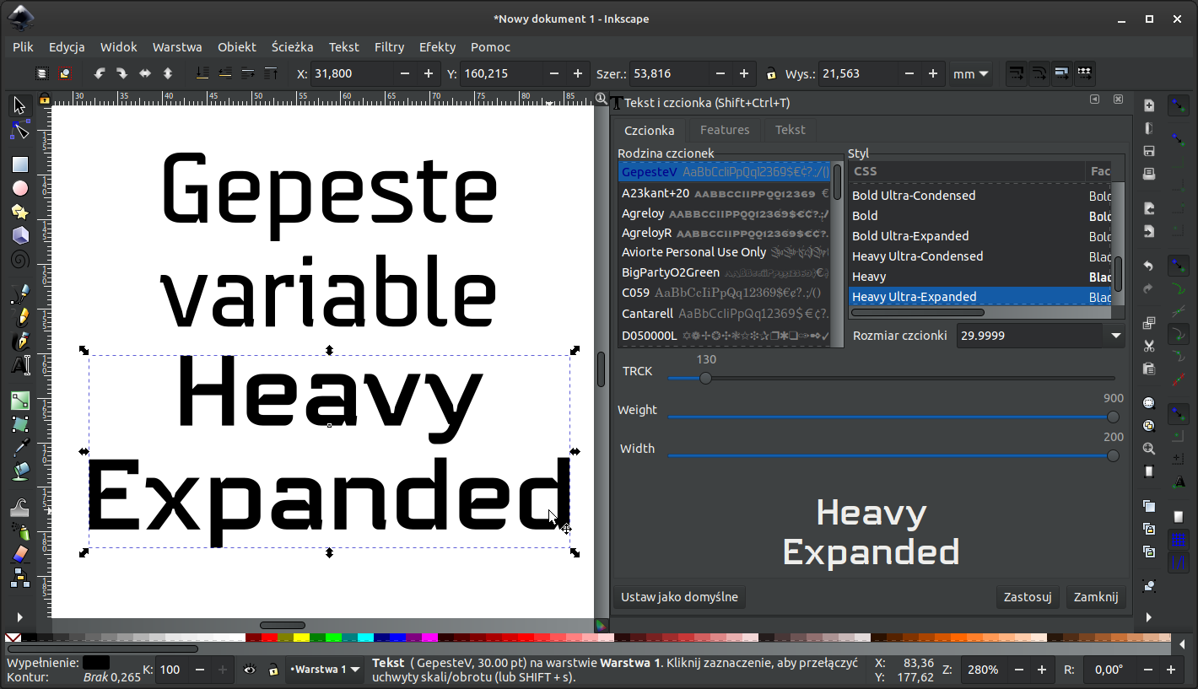Toggle current layer visibility eye
This screenshot has width=1198, height=689.
tap(250, 670)
